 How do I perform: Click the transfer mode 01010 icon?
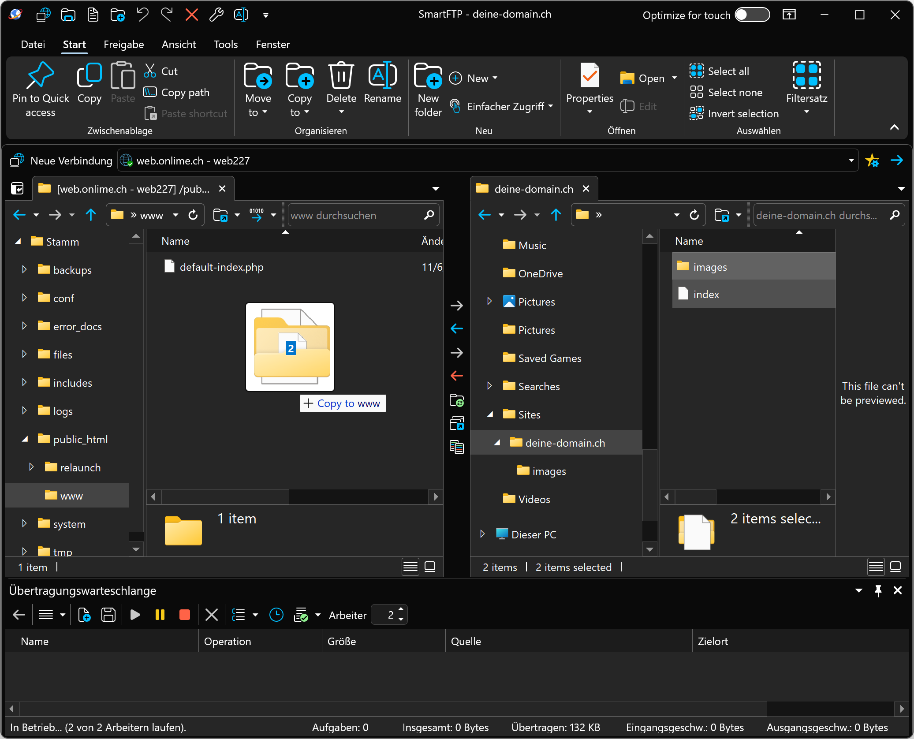pos(257,215)
